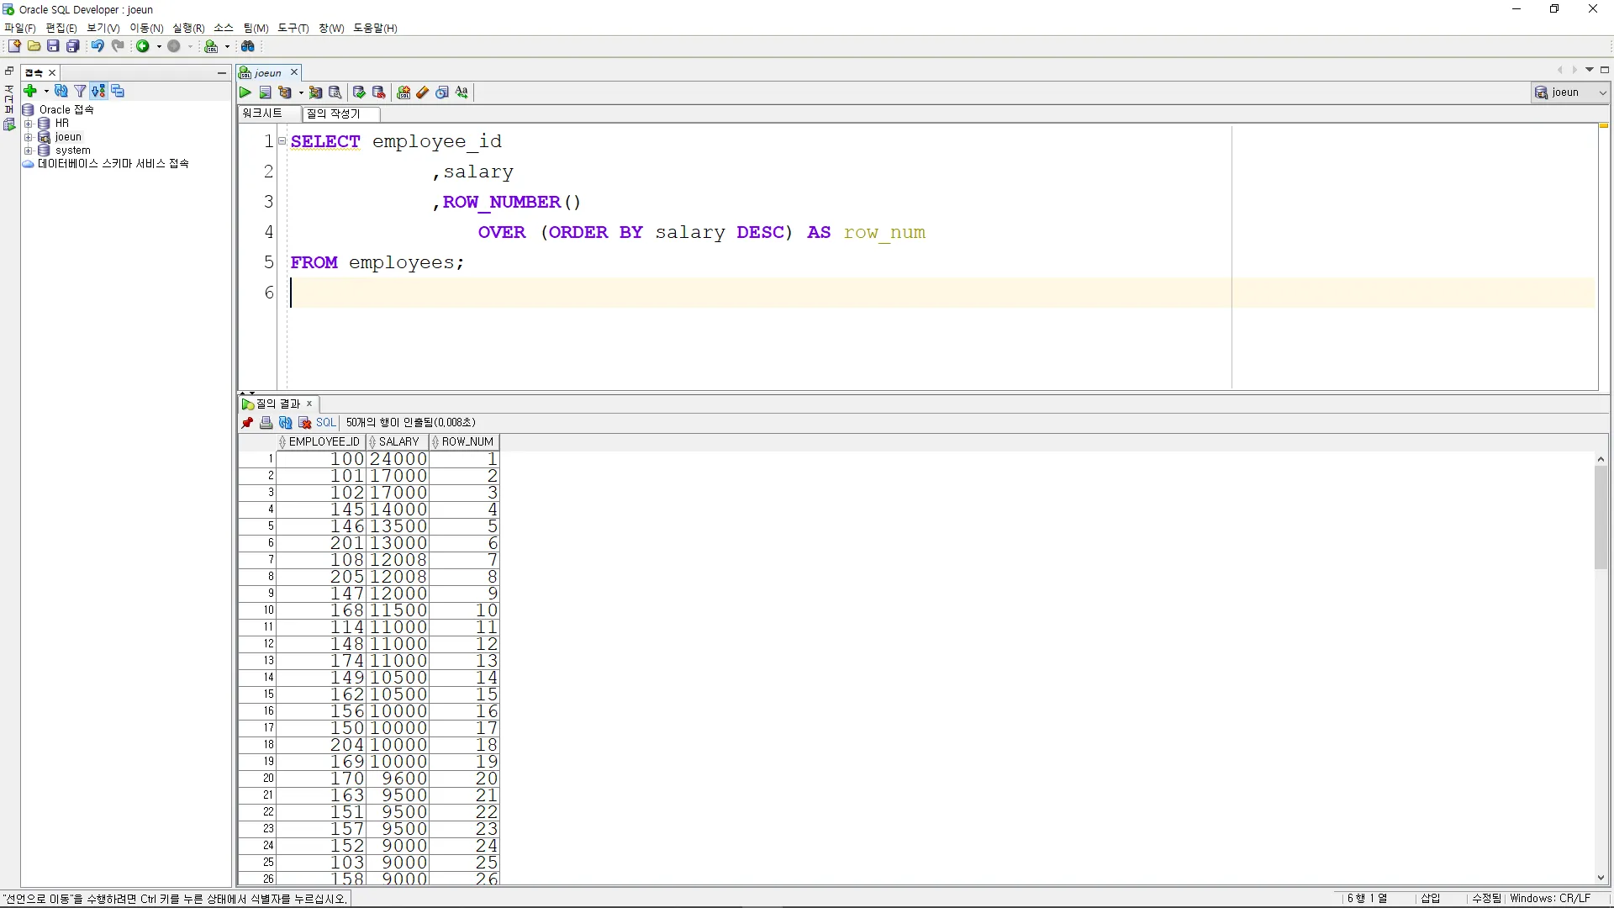Refresh the connections list in the sidebar
The height and width of the screenshot is (908, 1614).
(61, 91)
